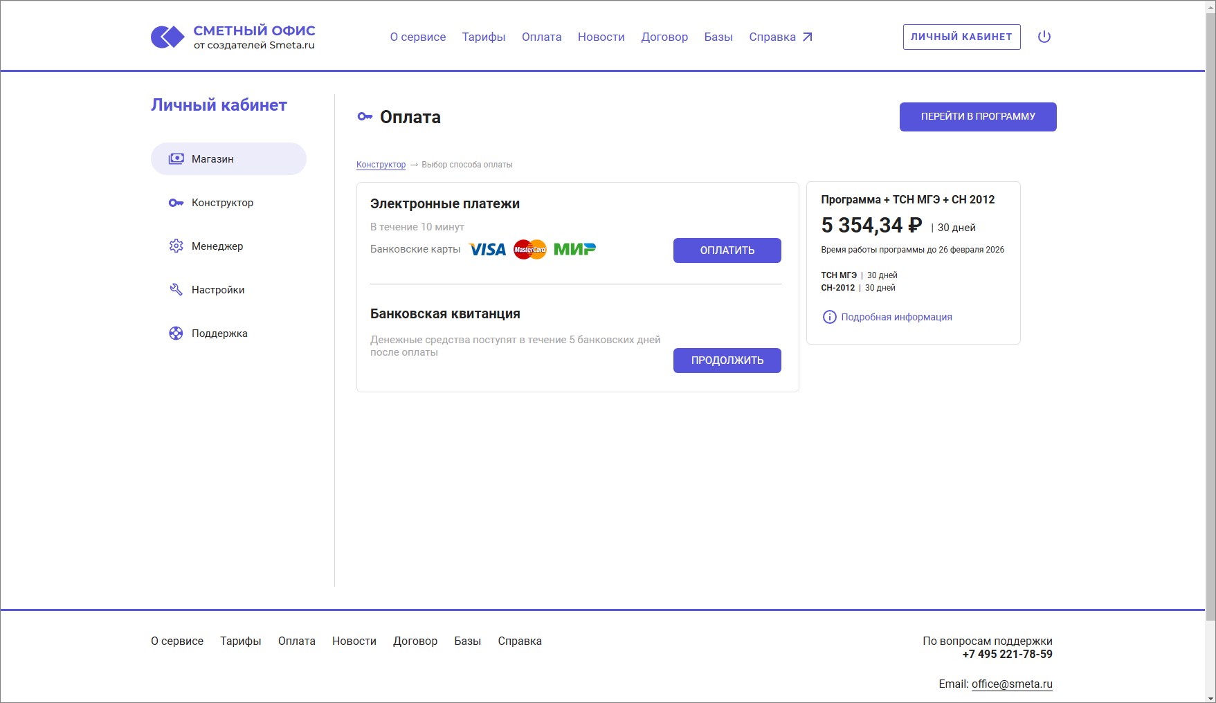The height and width of the screenshot is (703, 1216).
Task: Click the office@smeta.ru email link
Action: click(1011, 684)
